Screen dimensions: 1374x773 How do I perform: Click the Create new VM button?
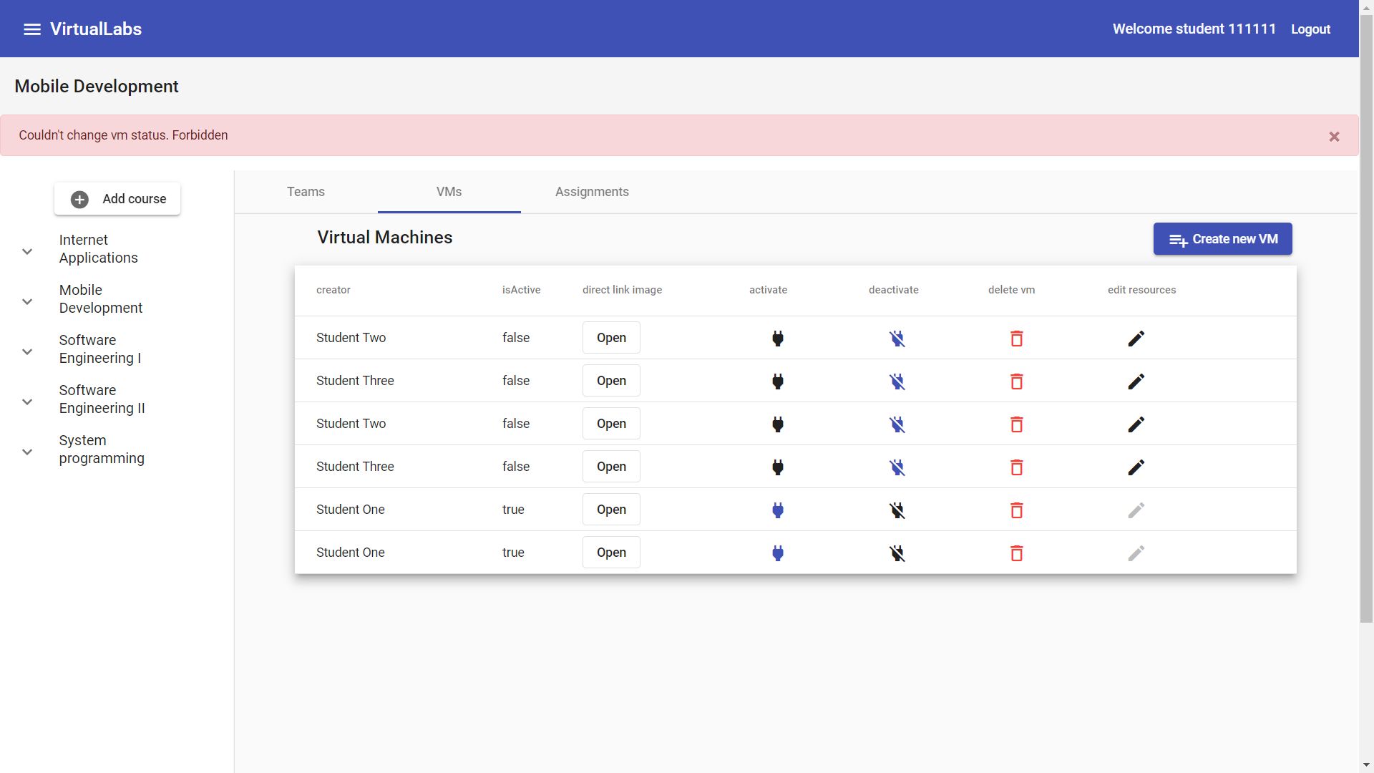point(1222,239)
